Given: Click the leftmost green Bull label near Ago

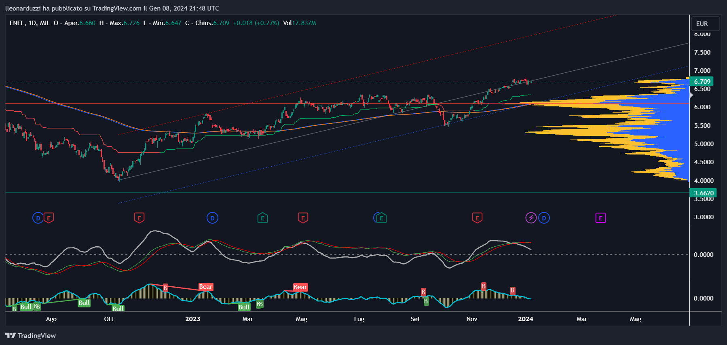Looking at the screenshot, I should 26,307.
